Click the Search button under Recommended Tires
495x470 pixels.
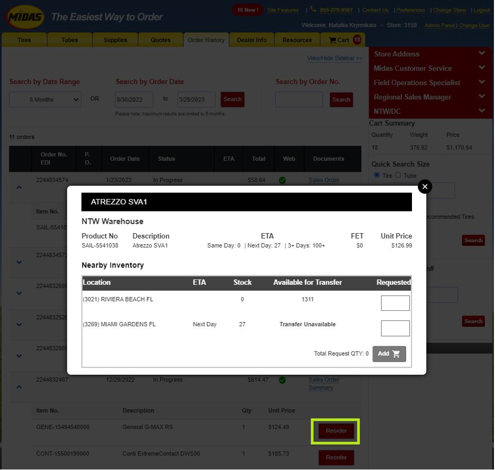(x=473, y=241)
